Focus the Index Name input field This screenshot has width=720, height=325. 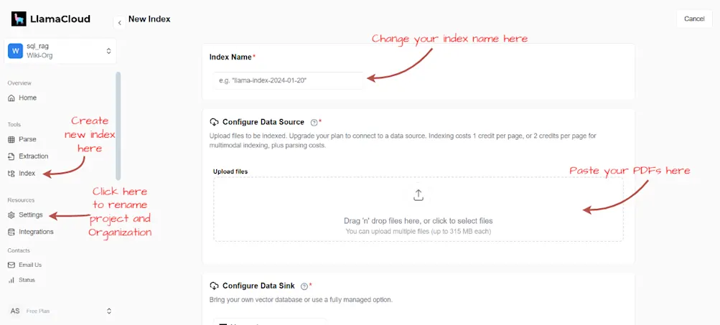pos(288,80)
